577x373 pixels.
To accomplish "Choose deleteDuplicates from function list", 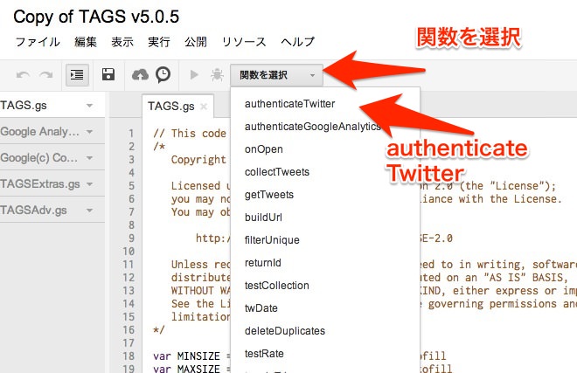I will 285,331.
